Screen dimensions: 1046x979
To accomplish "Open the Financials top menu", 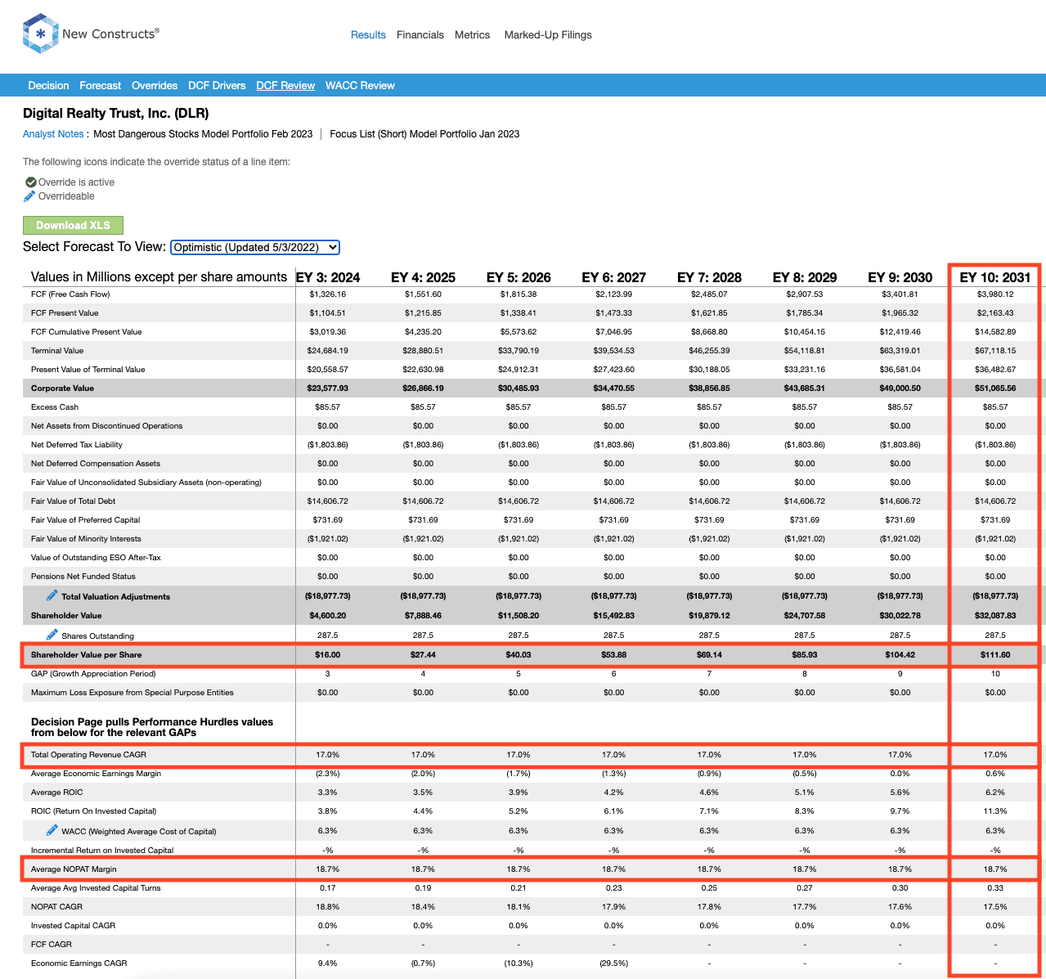I will [420, 35].
